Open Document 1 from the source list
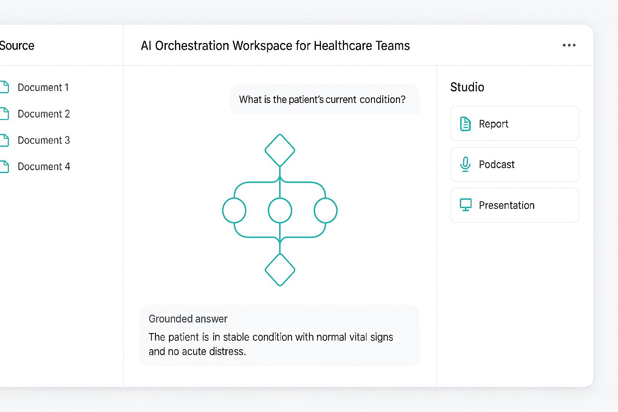This screenshot has height=412, width=618. (x=43, y=87)
